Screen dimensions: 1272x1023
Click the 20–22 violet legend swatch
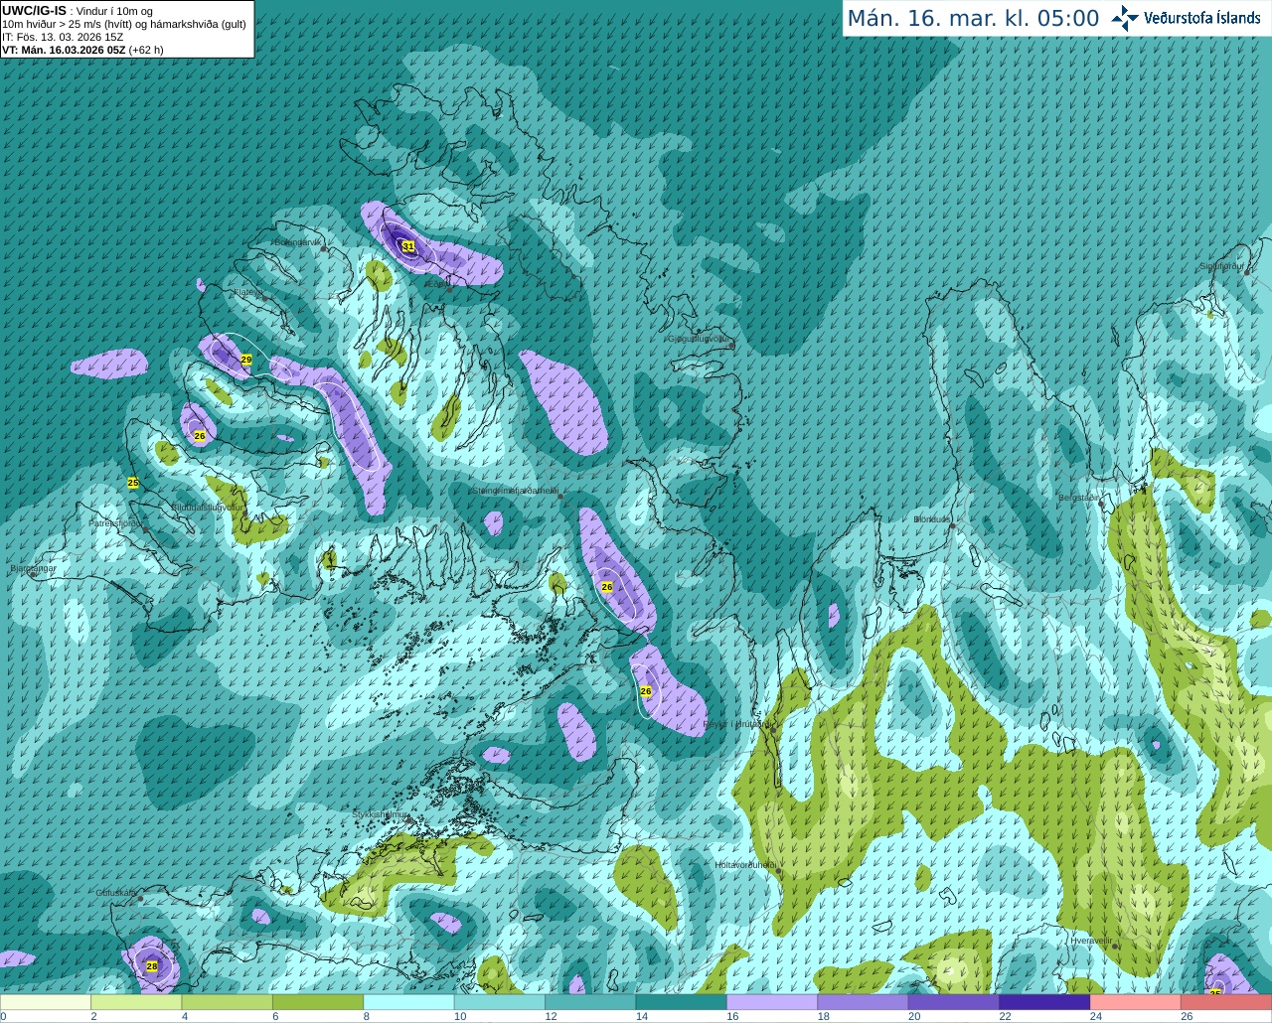(x=954, y=1002)
